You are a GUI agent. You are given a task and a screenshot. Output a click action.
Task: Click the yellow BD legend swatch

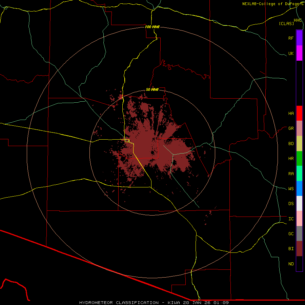[x=299, y=144]
